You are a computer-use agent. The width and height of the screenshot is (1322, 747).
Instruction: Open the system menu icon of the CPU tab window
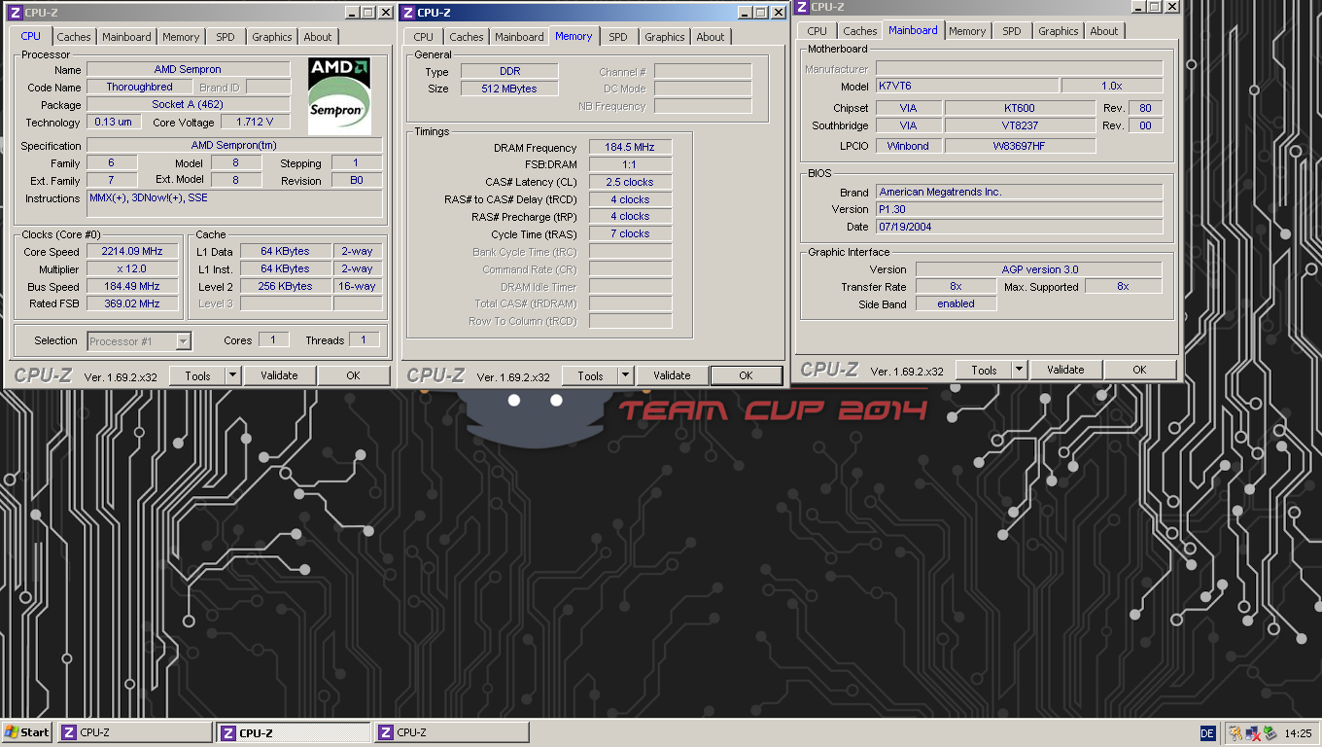click(15, 13)
